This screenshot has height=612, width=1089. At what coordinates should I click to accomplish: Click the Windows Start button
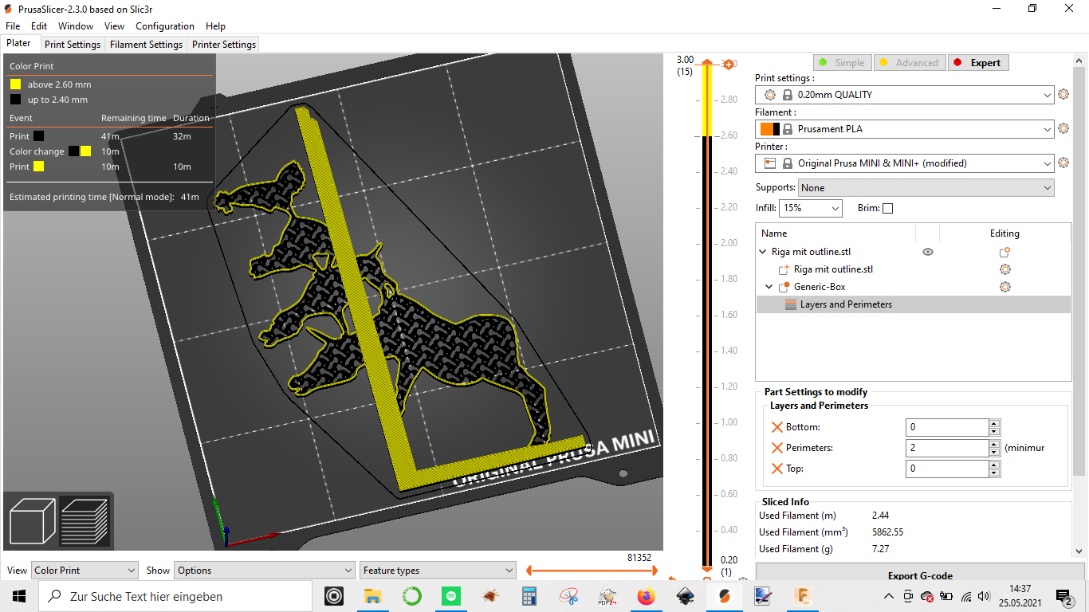pyautogui.click(x=19, y=596)
